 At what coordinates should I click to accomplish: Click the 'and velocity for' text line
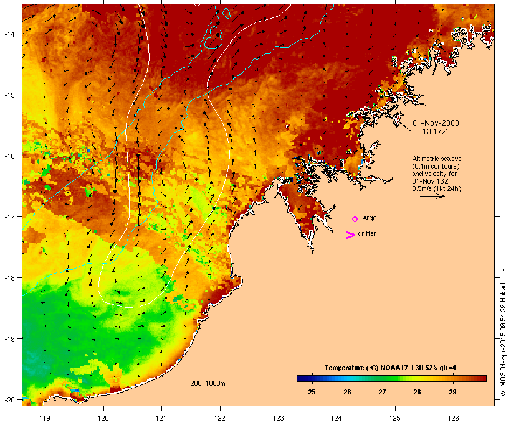coord(434,174)
